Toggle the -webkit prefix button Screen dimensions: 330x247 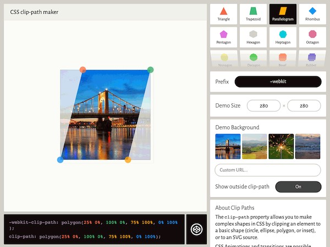pyautogui.click(x=278, y=82)
